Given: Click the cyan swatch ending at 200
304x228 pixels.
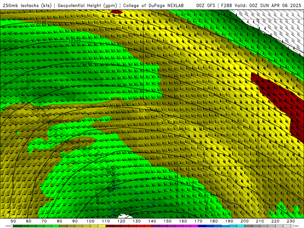Looking at the screenshot, I should pos(241,226).
